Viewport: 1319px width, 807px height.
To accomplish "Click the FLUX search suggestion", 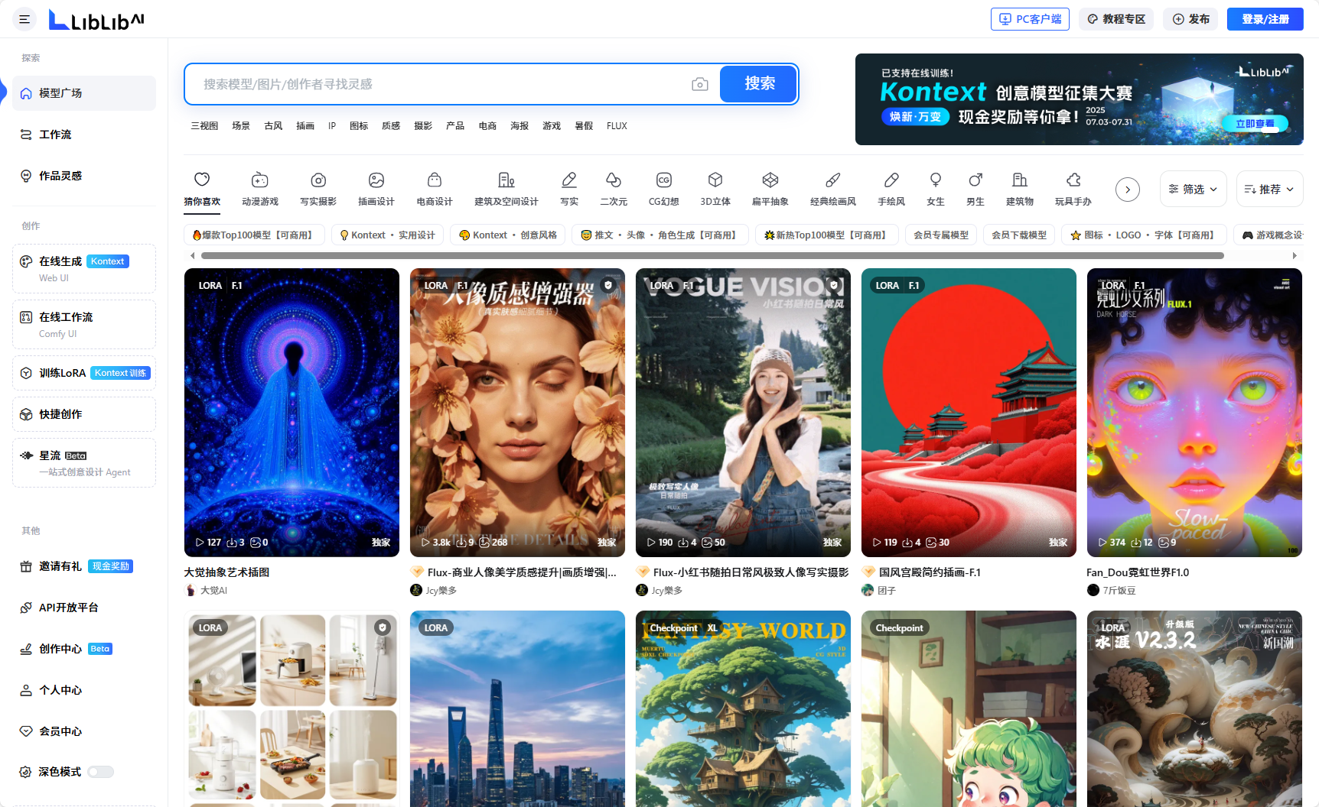I will coord(617,126).
